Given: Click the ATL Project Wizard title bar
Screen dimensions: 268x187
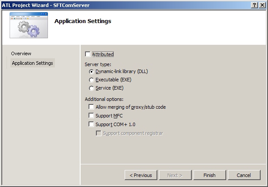Looking at the screenshot, I should click(109, 4).
